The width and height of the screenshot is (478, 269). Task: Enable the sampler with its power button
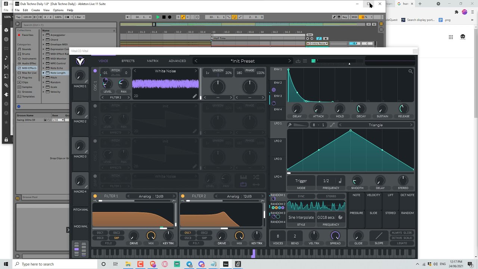95,176
